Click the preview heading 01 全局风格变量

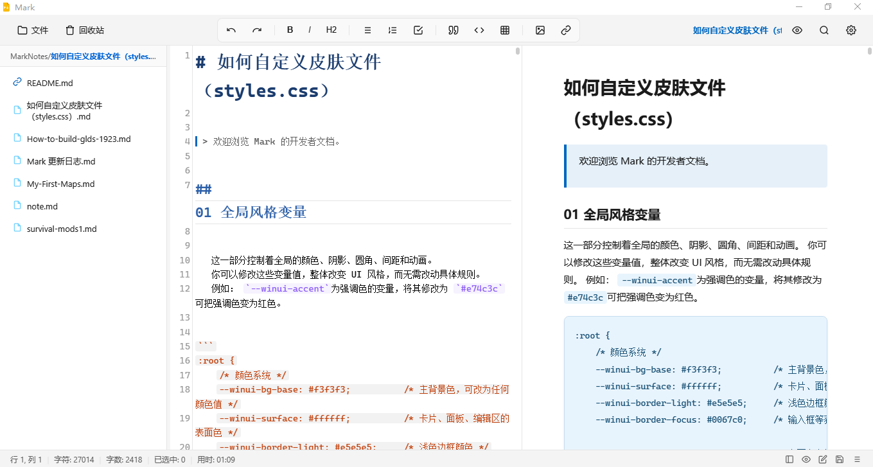coord(612,215)
